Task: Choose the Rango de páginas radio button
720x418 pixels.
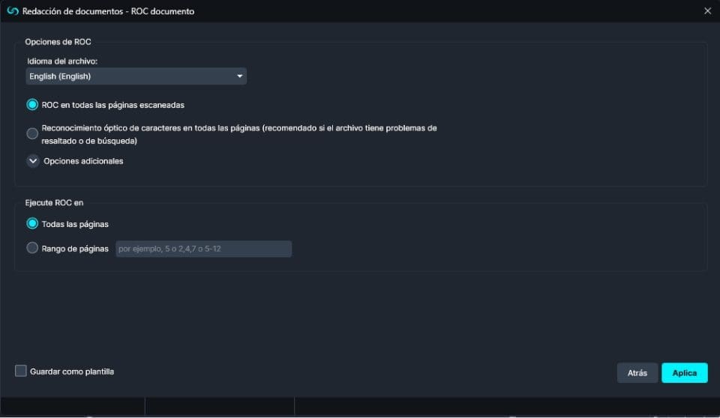Action: click(32, 248)
